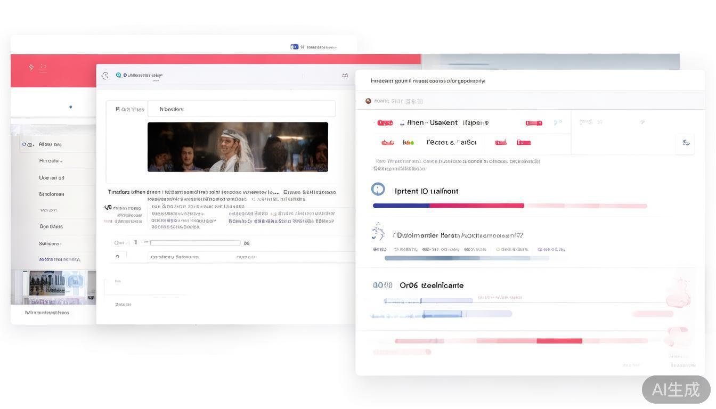Expand the 'Sotibore' sidebar entry

[x=50, y=243]
